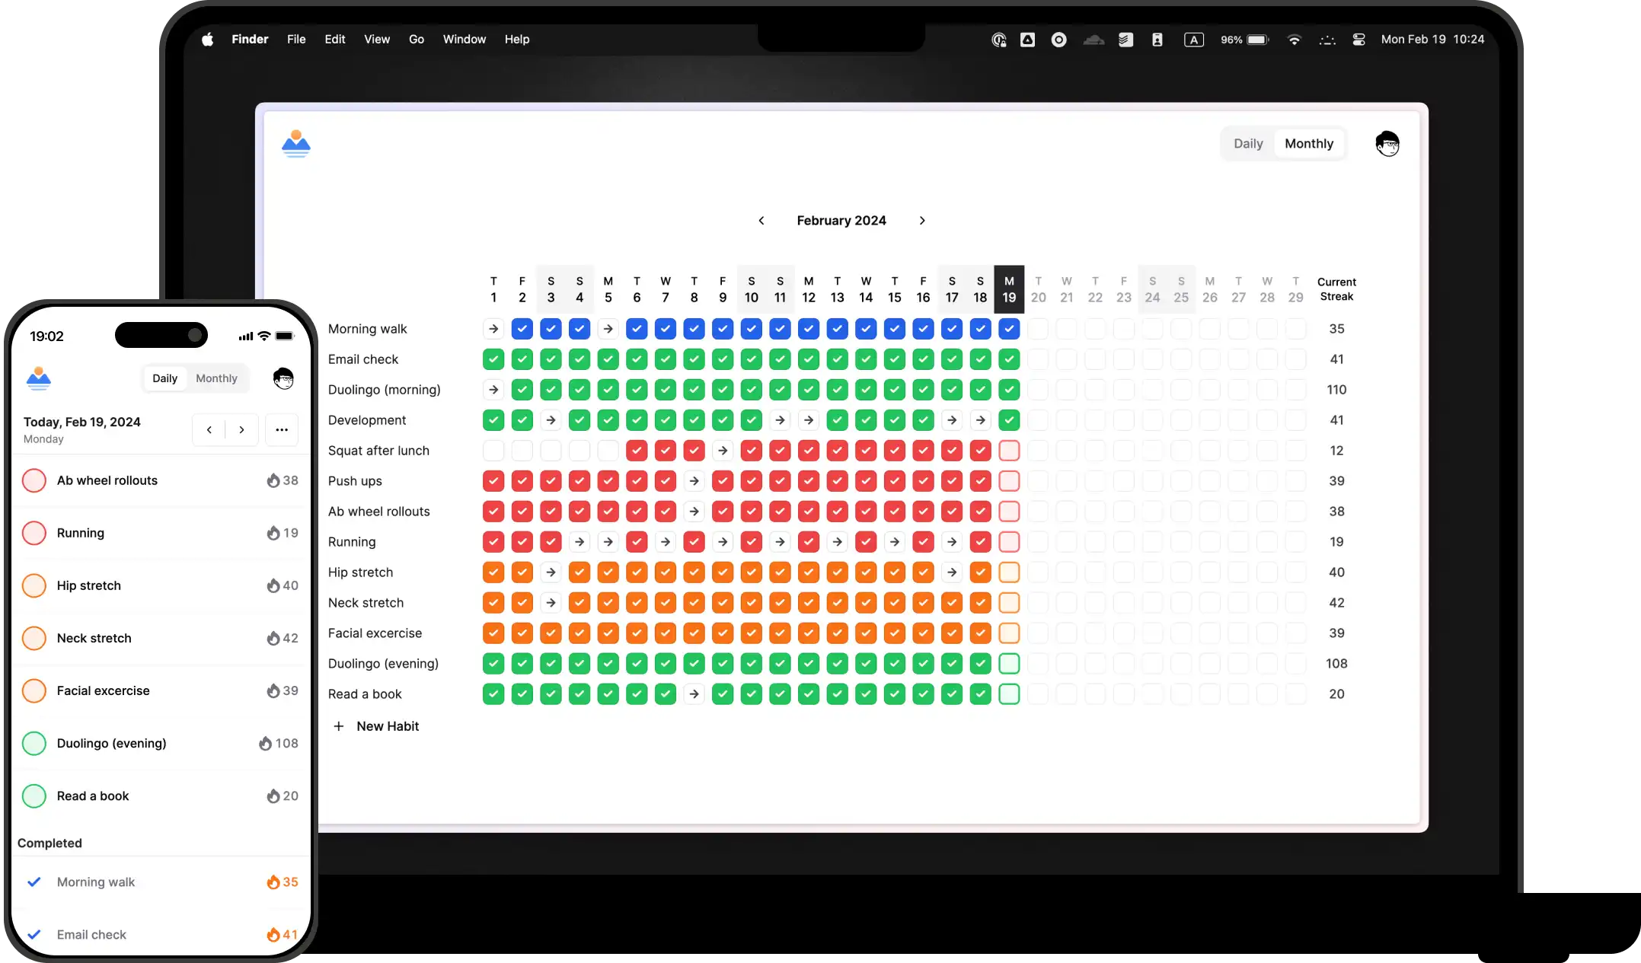Click the Wi-Fi icon in the menu bar
1641x963 pixels.
pyautogui.click(x=1294, y=39)
